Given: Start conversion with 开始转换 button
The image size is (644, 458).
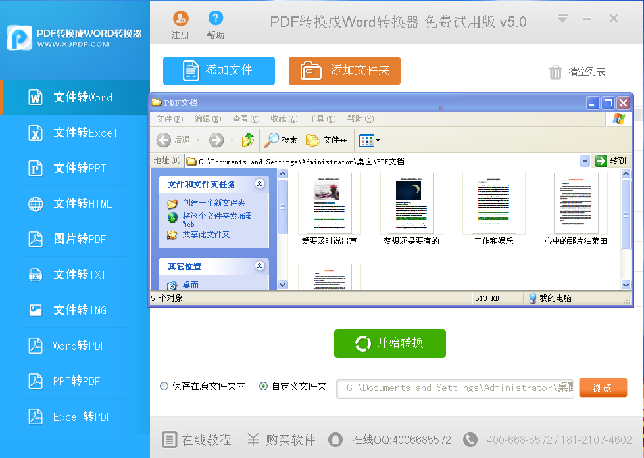Looking at the screenshot, I should coord(390,344).
